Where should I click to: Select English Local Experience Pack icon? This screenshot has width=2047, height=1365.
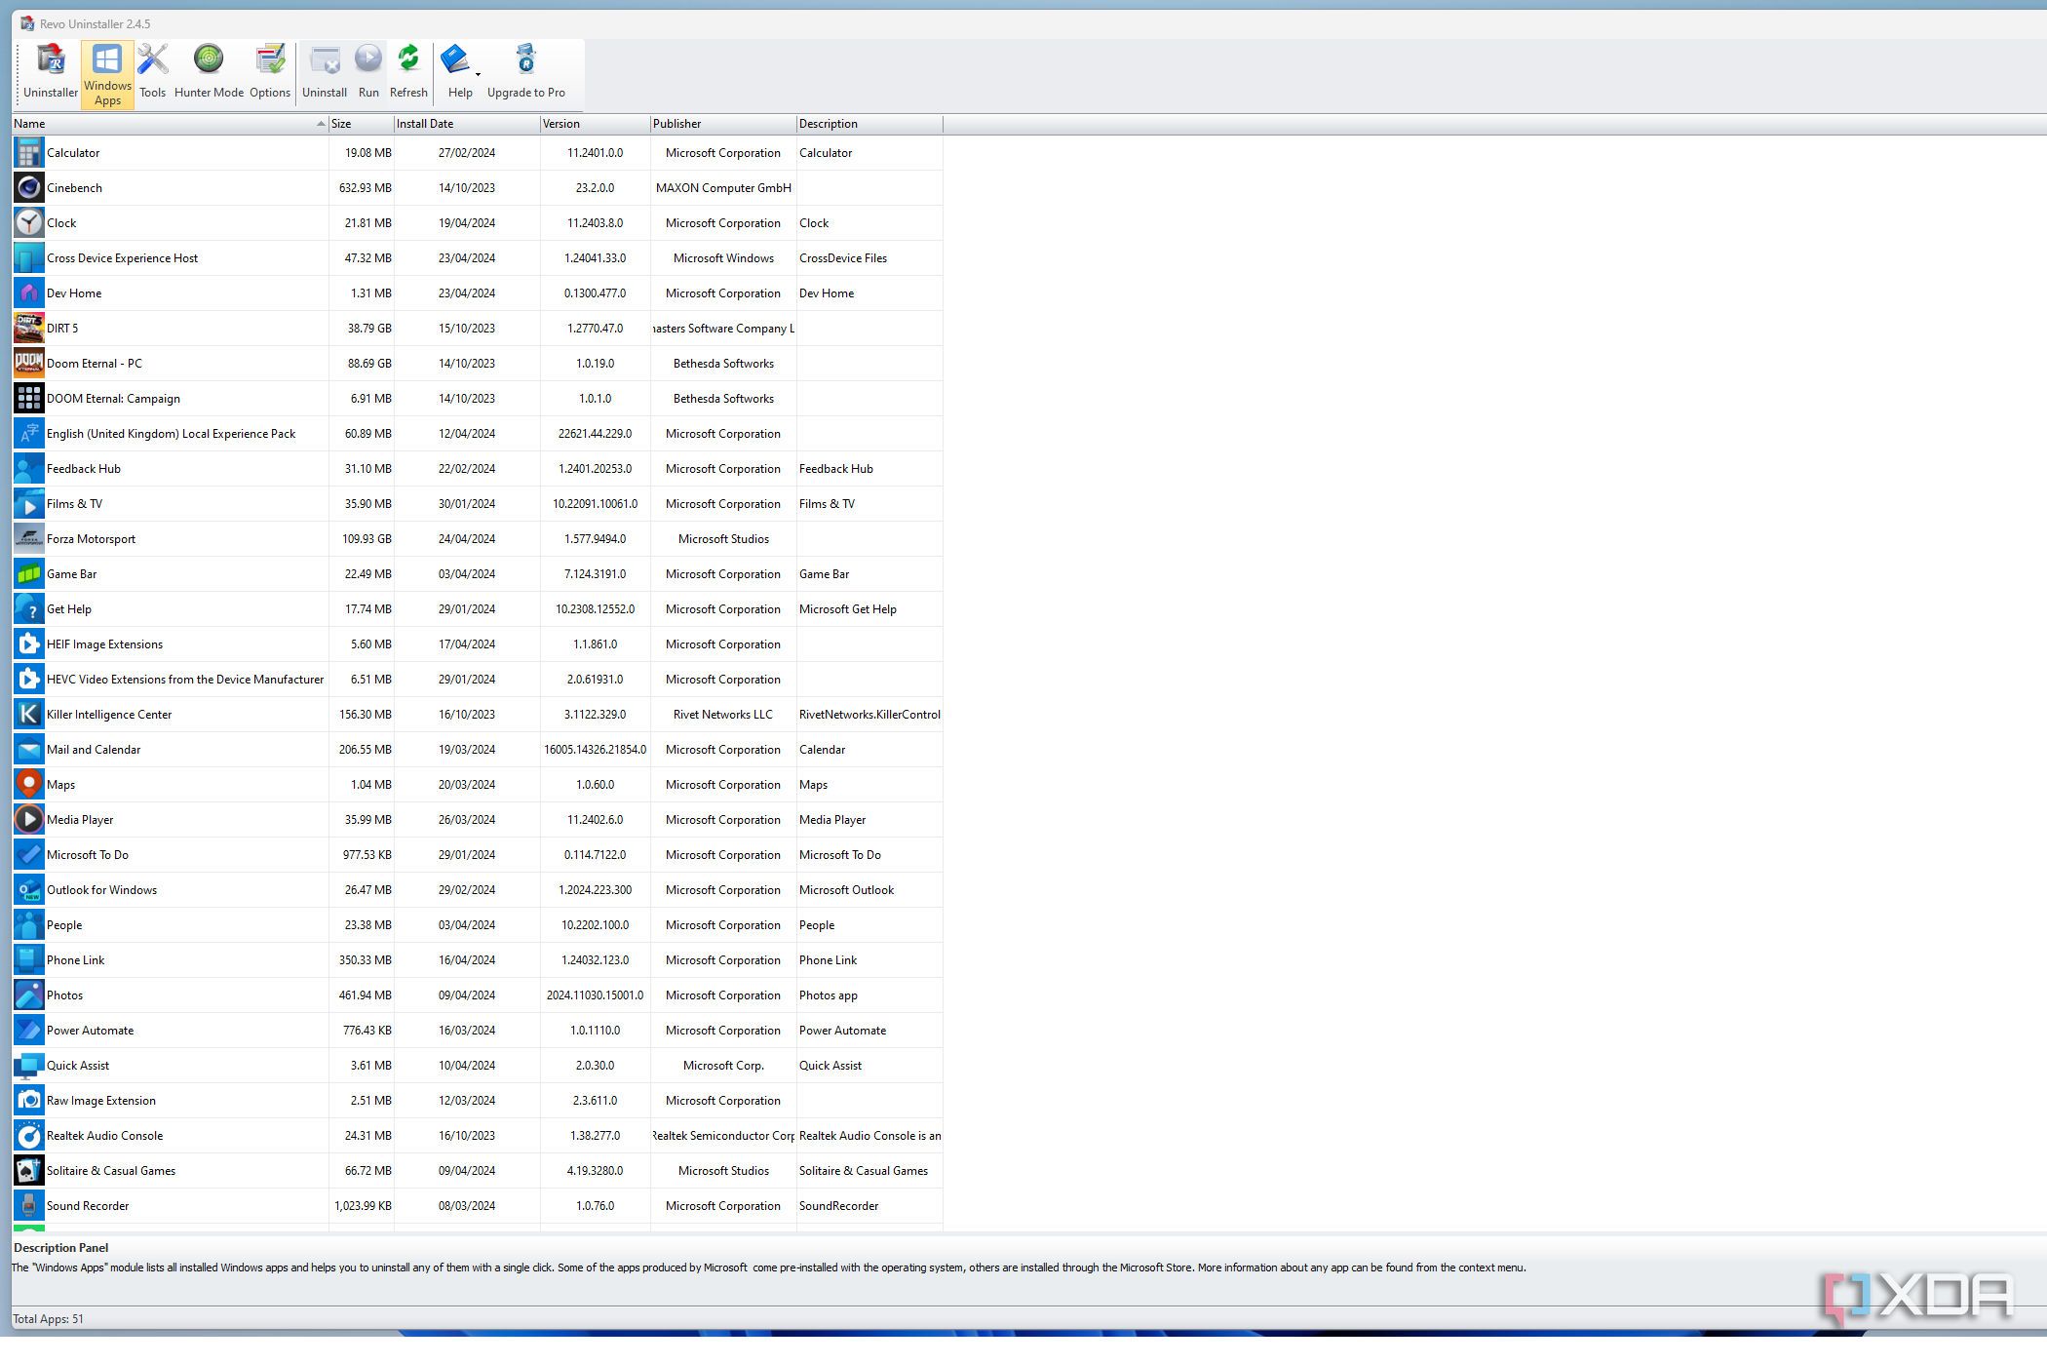tap(29, 434)
